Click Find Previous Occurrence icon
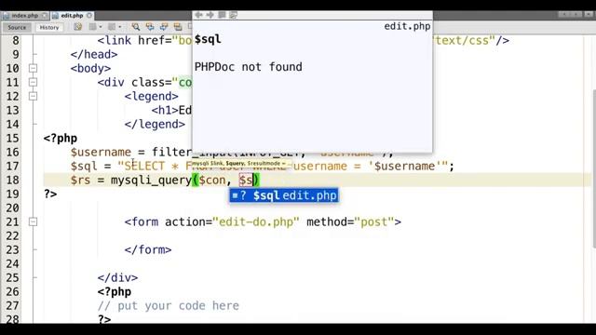The image size is (596, 335). click(x=150, y=27)
